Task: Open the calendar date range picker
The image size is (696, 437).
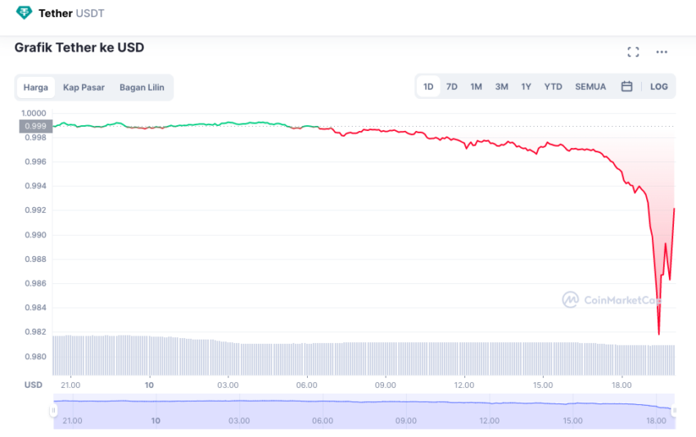Action: pyautogui.click(x=626, y=86)
